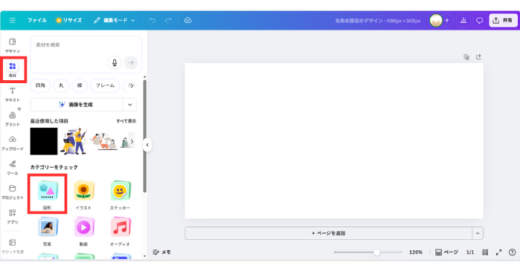Click すべて表示 link for recent items
Screen dimensions: 520x271
(x=126, y=121)
